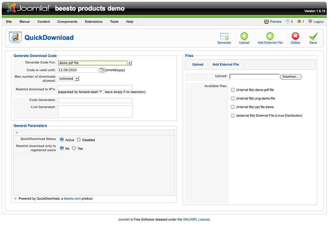Open the Help menu

pos(130,21)
